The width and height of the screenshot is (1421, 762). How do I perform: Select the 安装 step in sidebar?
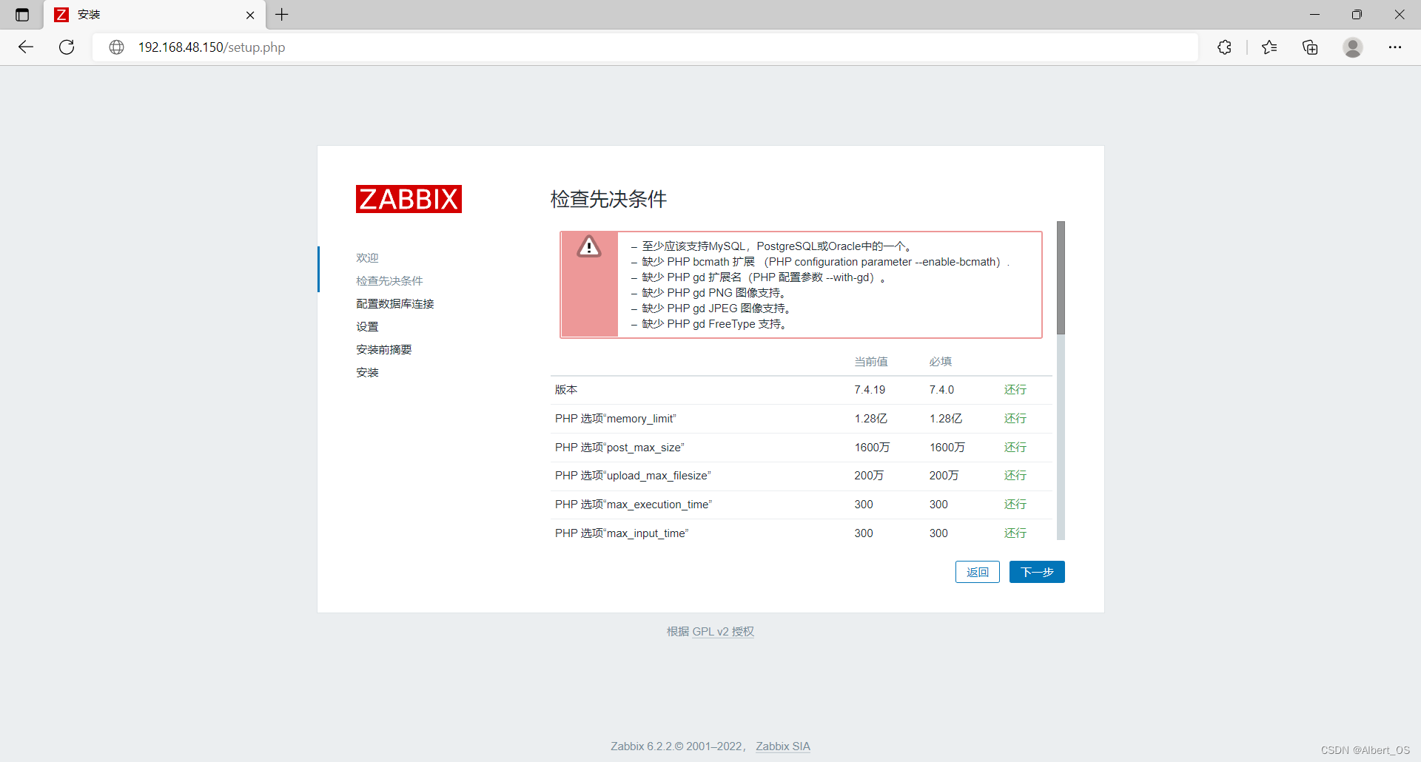click(367, 372)
